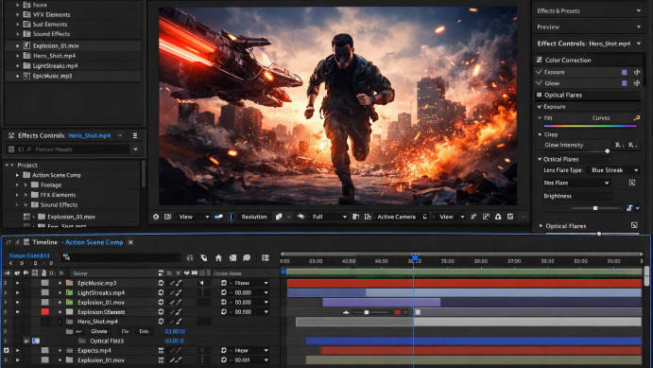Image resolution: width=653 pixels, height=368 pixels.
Task: Toggle play arrow on EpicMusic.mp3 layer
Action: pos(18,283)
